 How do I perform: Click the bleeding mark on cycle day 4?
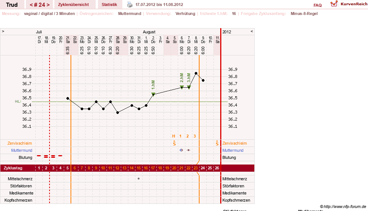point(60,156)
